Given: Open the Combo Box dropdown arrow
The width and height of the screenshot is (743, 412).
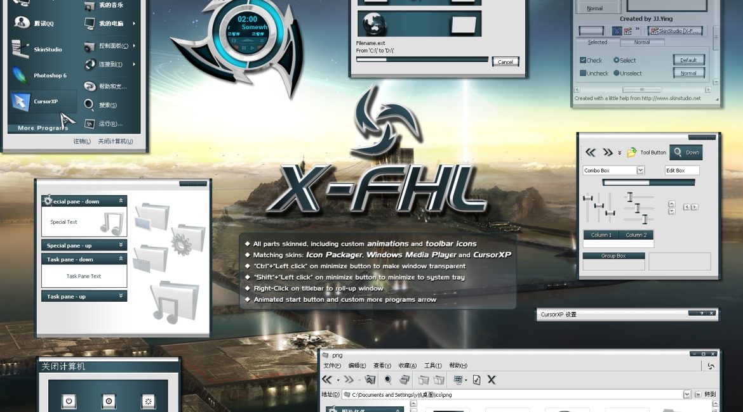Looking at the screenshot, I should tap(640, 171).
